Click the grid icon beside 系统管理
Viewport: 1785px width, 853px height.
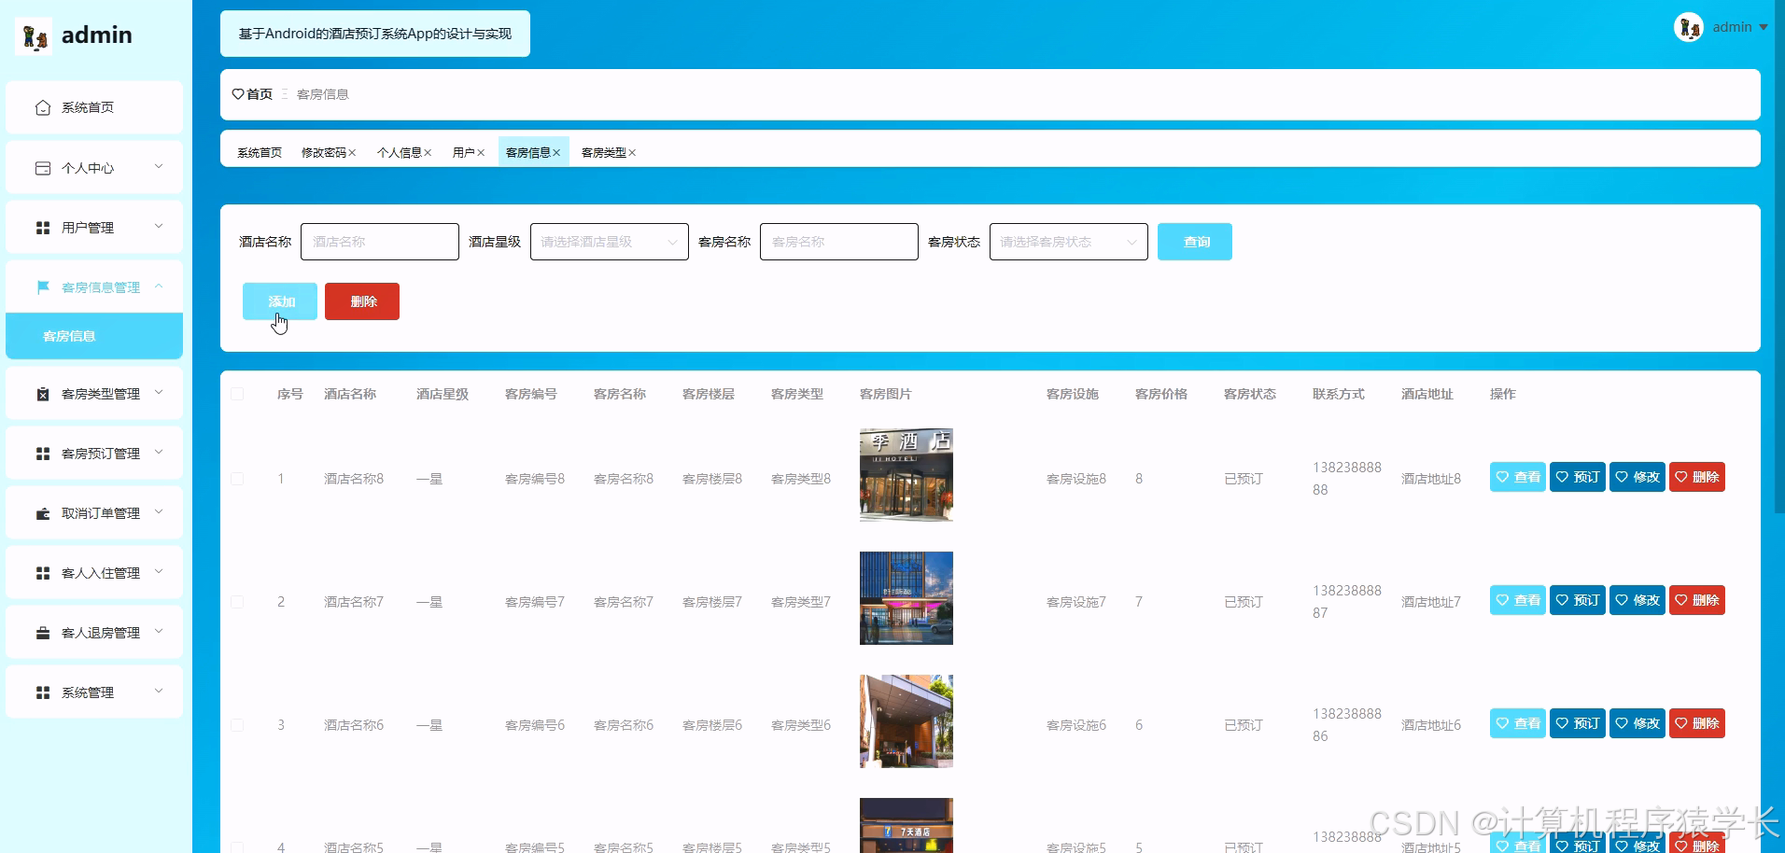pyautogui.click(x=43, y=692)
